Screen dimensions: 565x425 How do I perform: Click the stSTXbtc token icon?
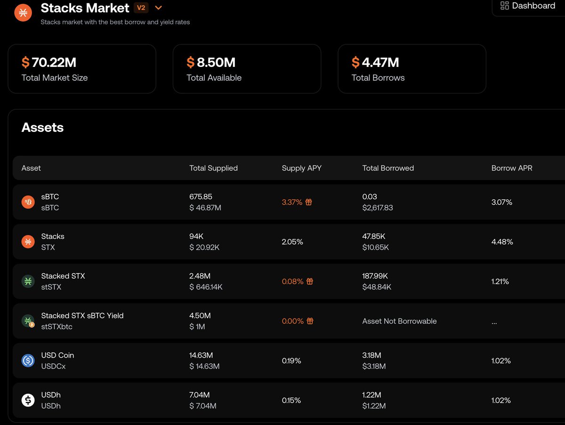[28, 321]
